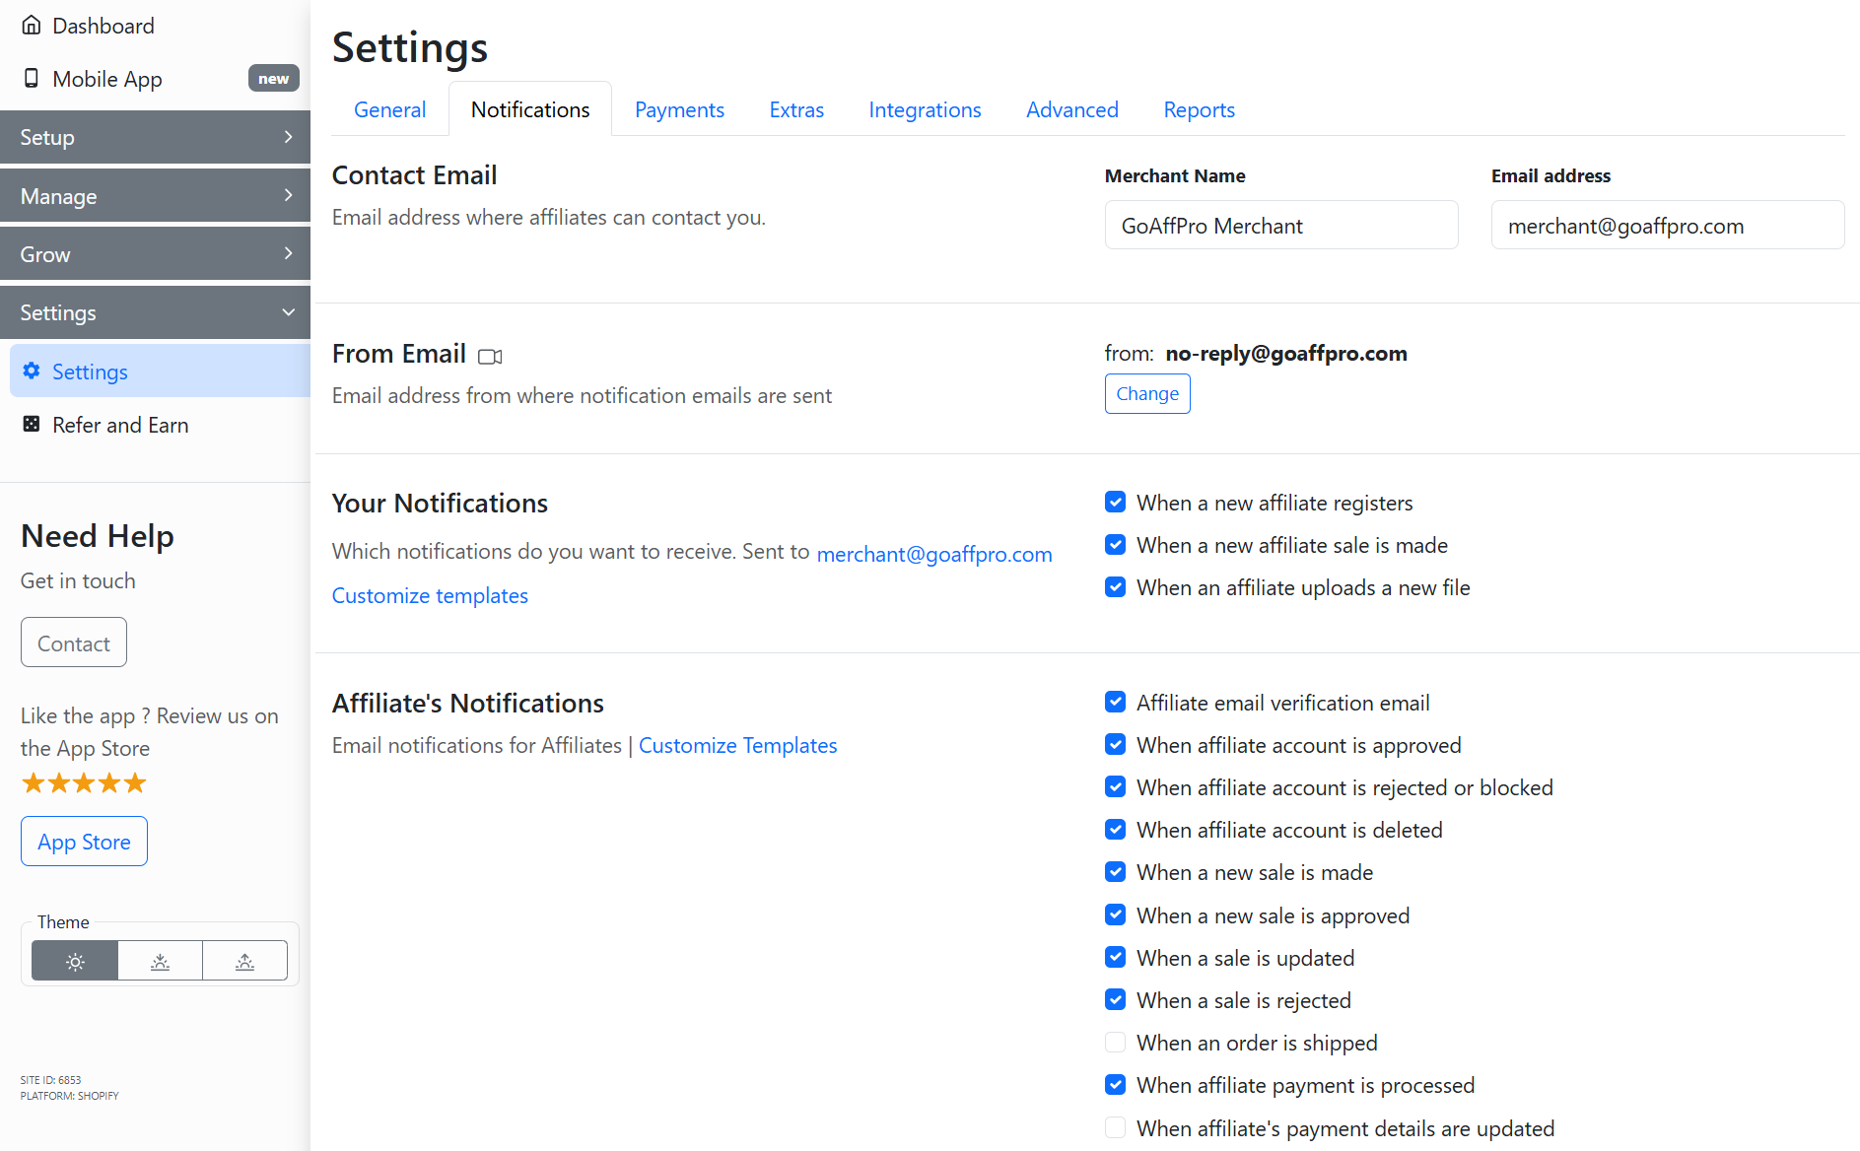Image resolution: width=1860 pixels, height=1151 pixels.
Task: Expand the Manage sidebar section
Action: click(155, 196)
